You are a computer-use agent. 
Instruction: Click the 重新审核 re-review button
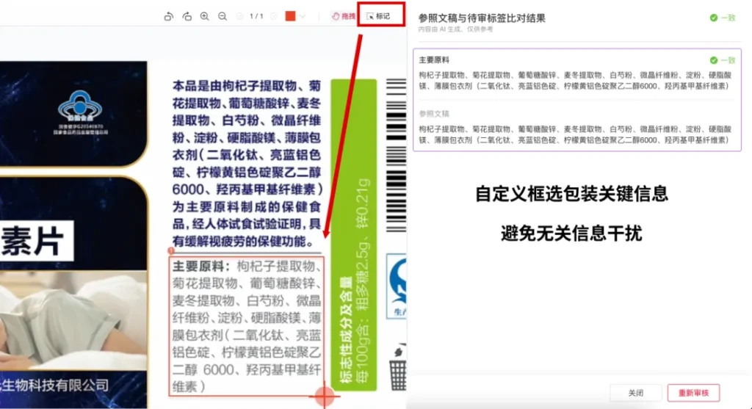click(x=693, y=393)
